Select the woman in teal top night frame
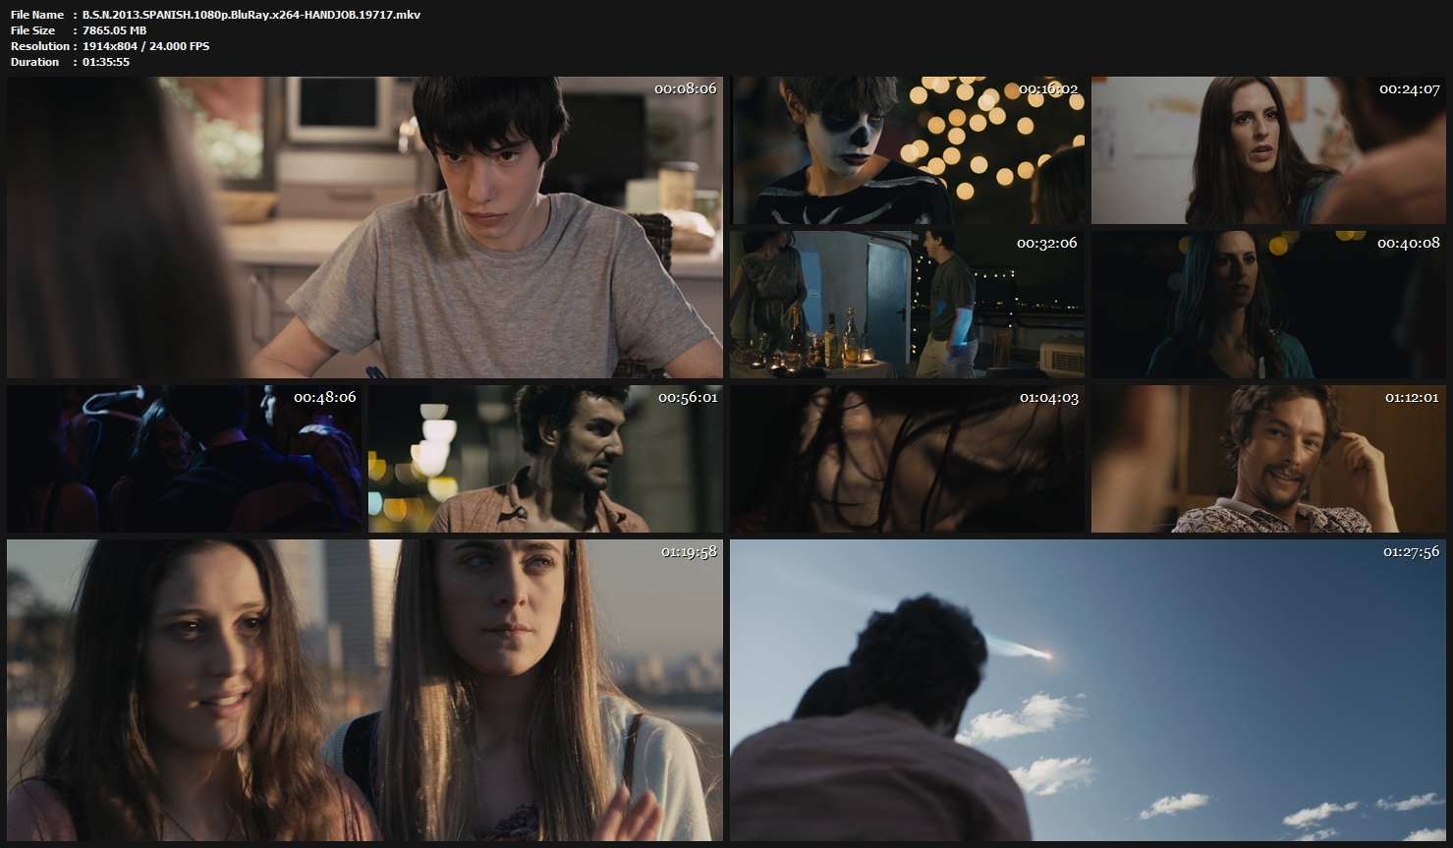Viewport: 1453px width, 848px height. click(x=1268, y=305)
